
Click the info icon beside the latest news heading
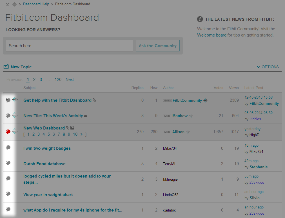tap(200, 19)
